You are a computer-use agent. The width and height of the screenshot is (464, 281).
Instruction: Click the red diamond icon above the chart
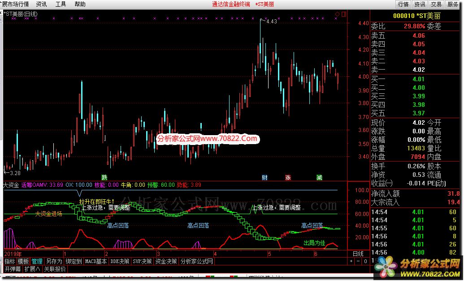tap(337, 14)
